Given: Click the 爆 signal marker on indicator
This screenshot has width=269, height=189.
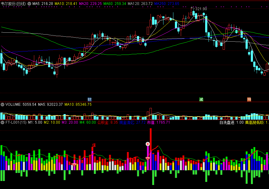Looking at the screenshot, I should click(94, 145).
